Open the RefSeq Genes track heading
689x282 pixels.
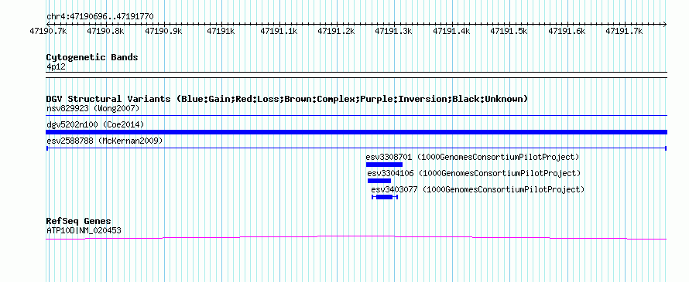coord(79,221)
